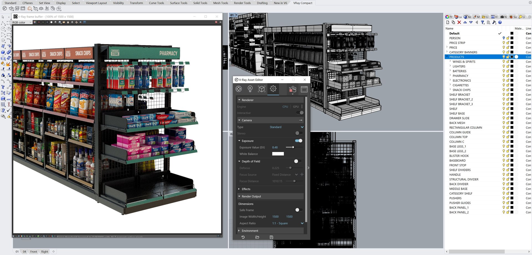The image size is (532, 255).
Task: Click save settings disk icon in Asset Editor
Action: (x=271, y=237)
